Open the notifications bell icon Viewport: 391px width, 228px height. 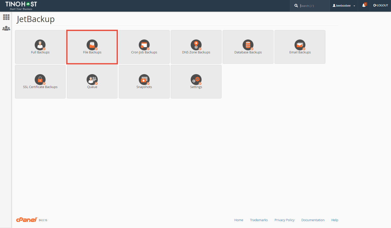(364, 5)
